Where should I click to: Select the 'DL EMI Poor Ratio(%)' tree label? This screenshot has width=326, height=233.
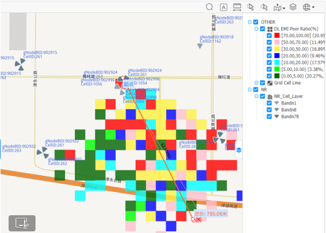tap(296, 29)
